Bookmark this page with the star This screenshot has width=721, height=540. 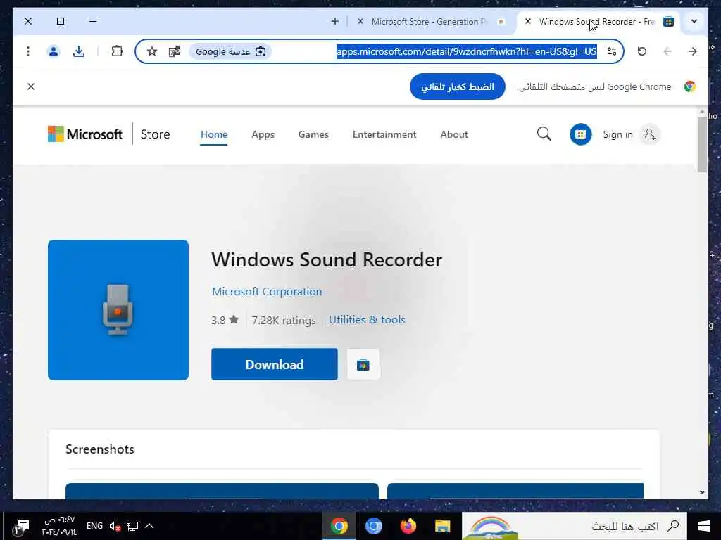pos(152,51)
